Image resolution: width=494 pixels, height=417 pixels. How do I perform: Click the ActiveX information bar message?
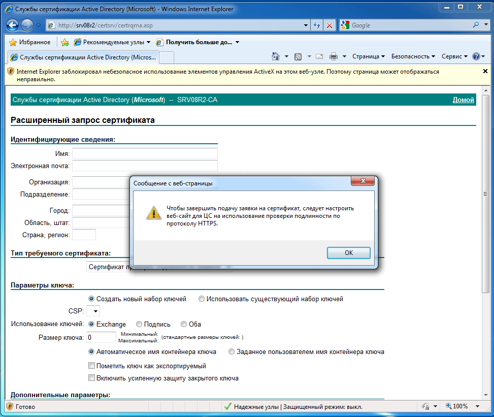tap(227, 75)
